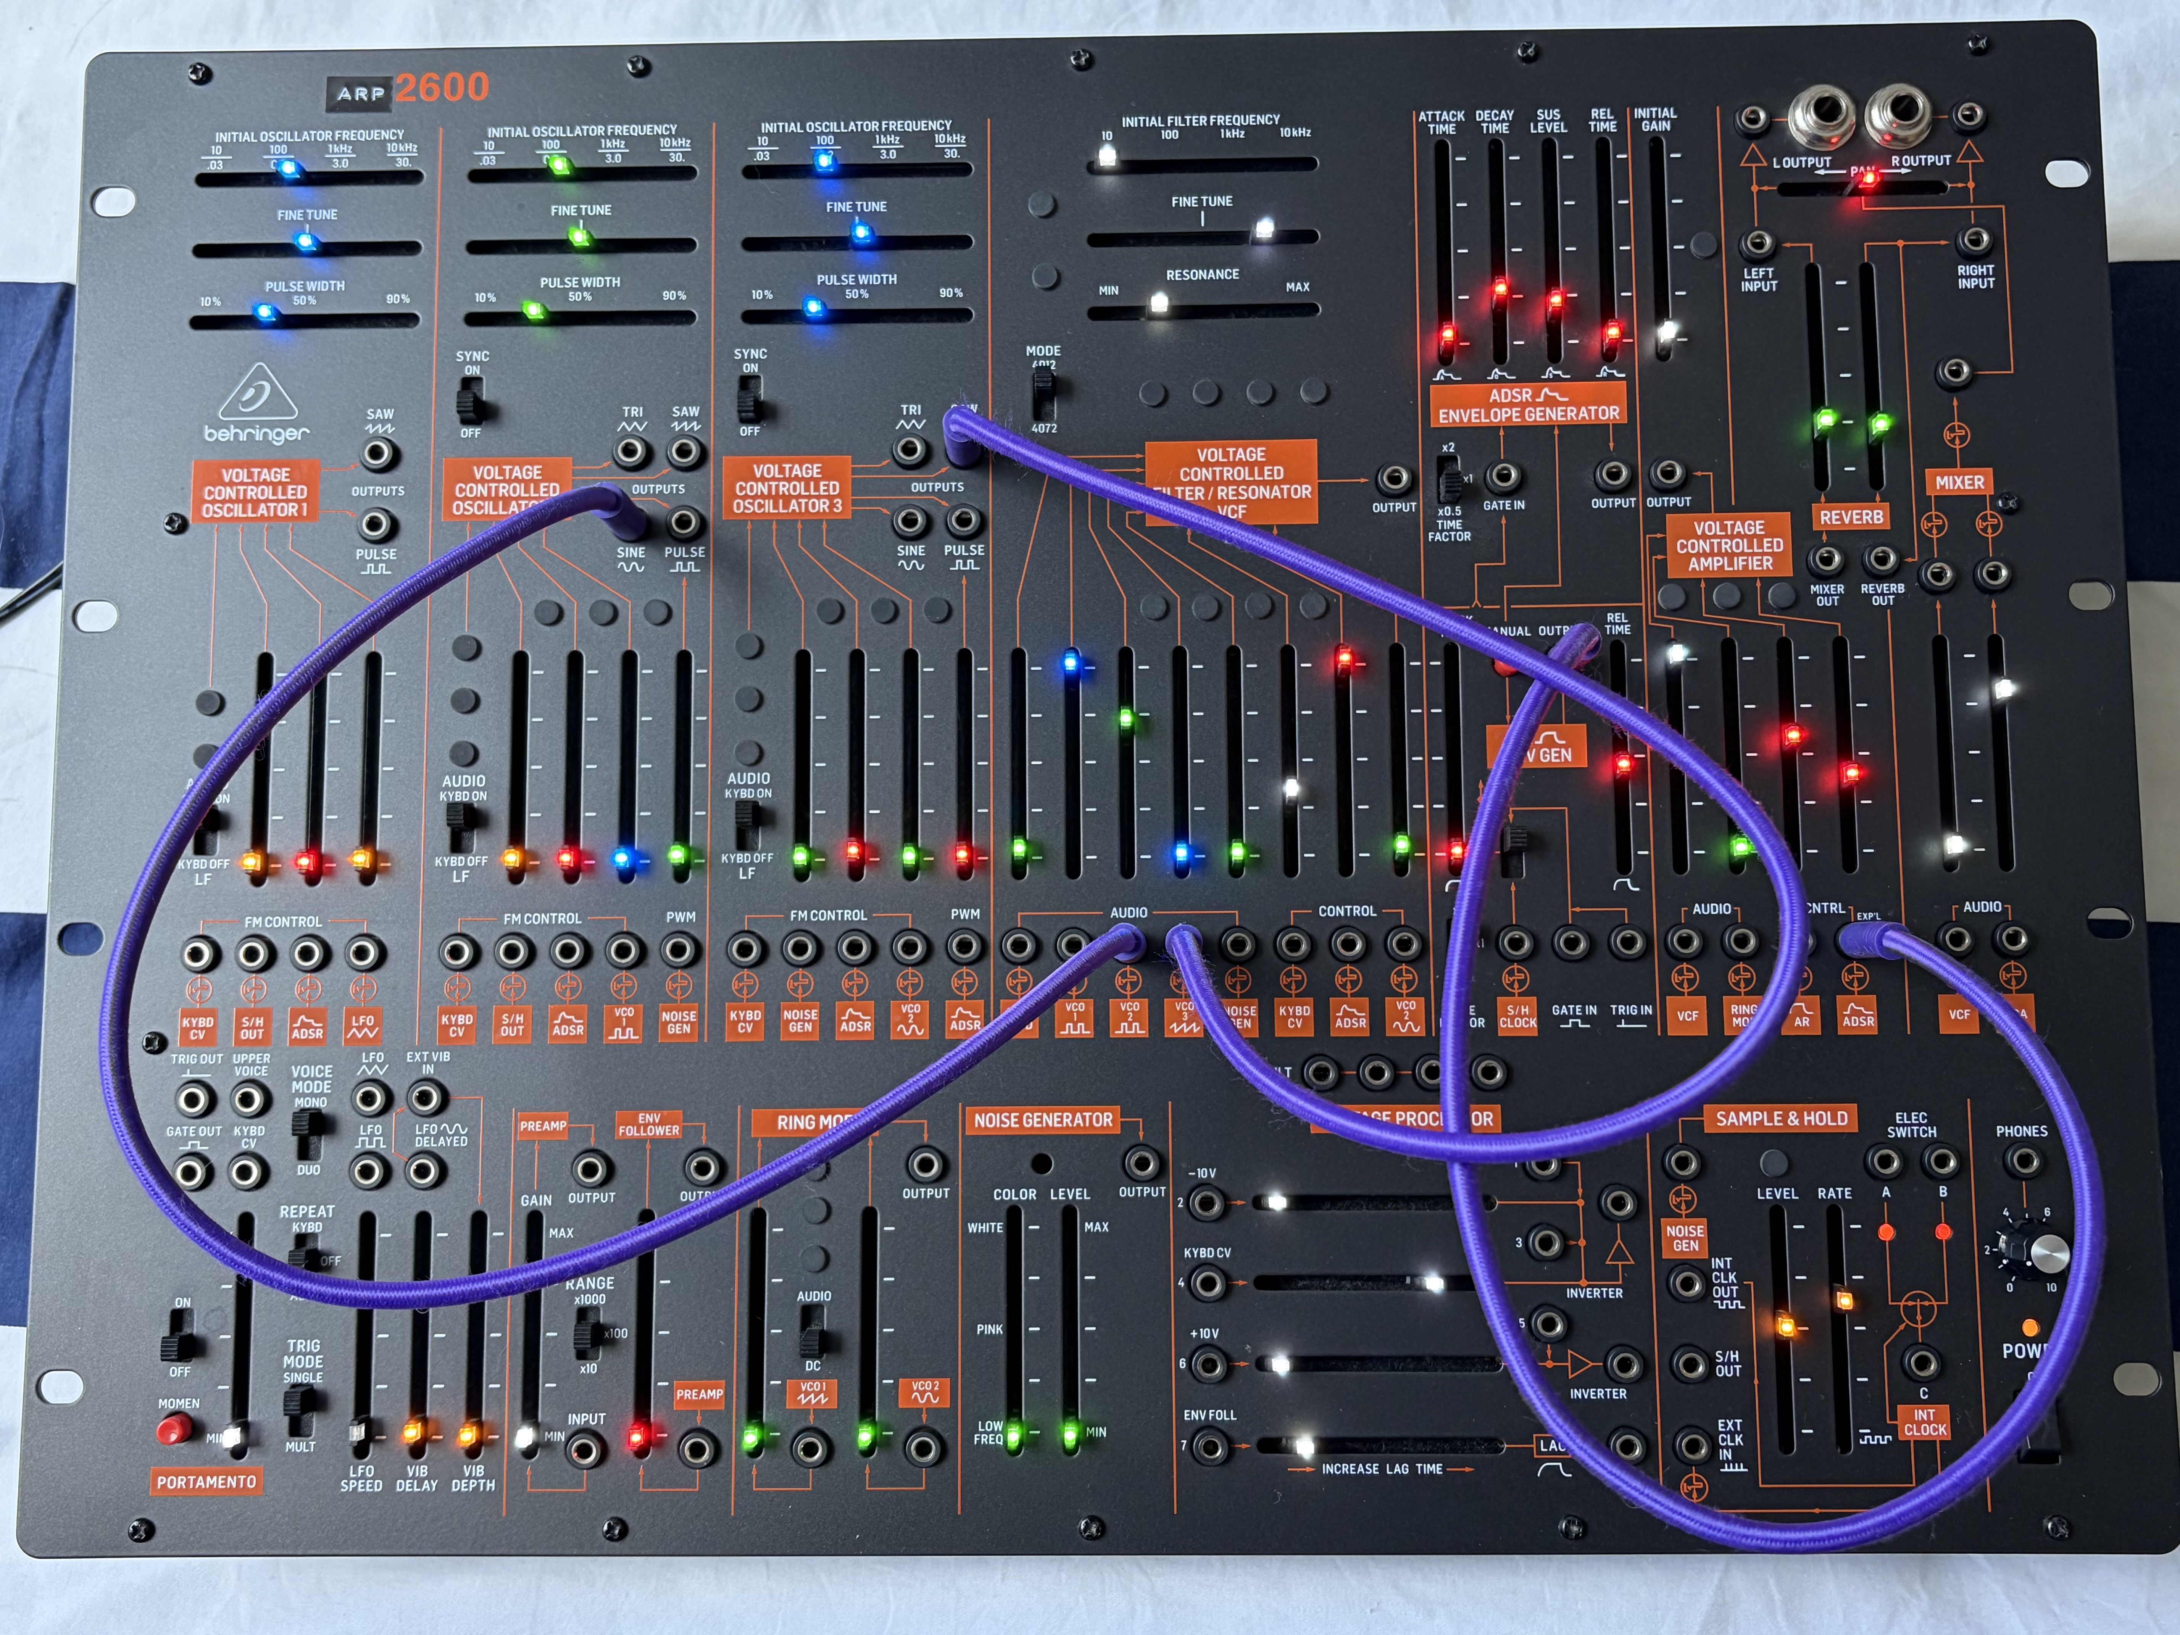Click the VCO1 SAW output jack
2180x1635 pixels.
tap(377, 454)
